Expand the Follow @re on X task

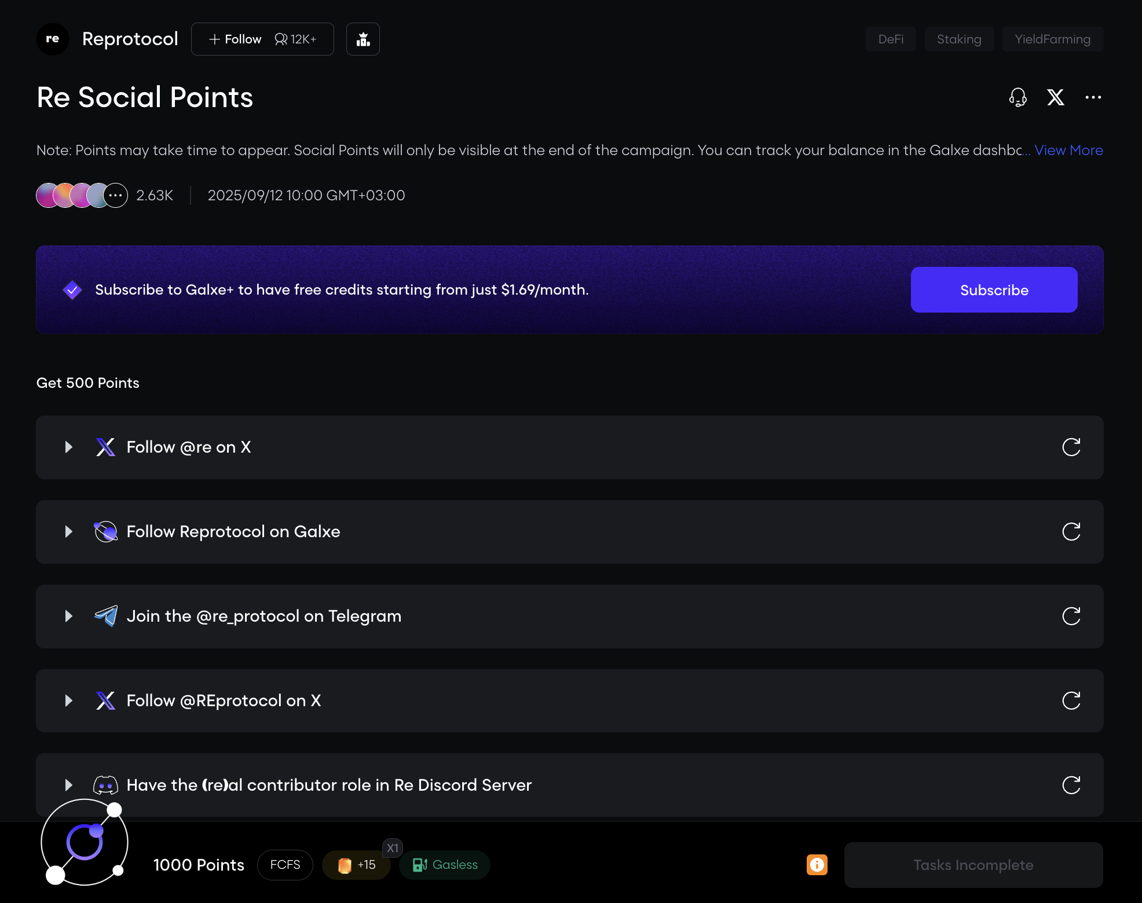pos(68,447)
